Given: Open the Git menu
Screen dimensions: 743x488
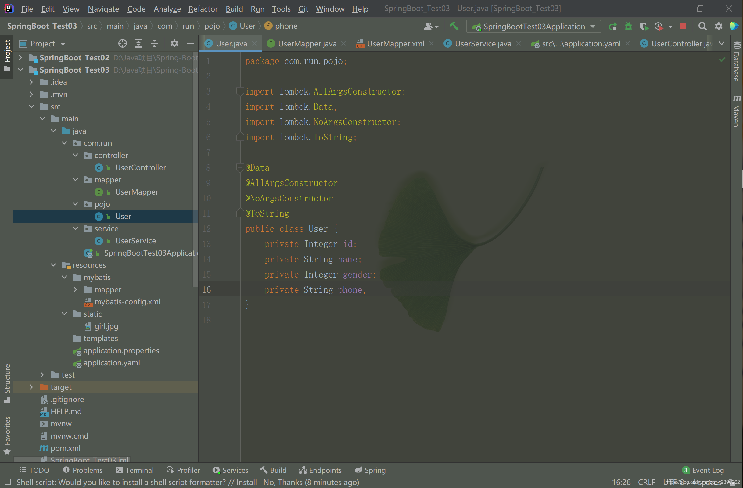Looking at the screenshot, I should [x=303, y=9].
